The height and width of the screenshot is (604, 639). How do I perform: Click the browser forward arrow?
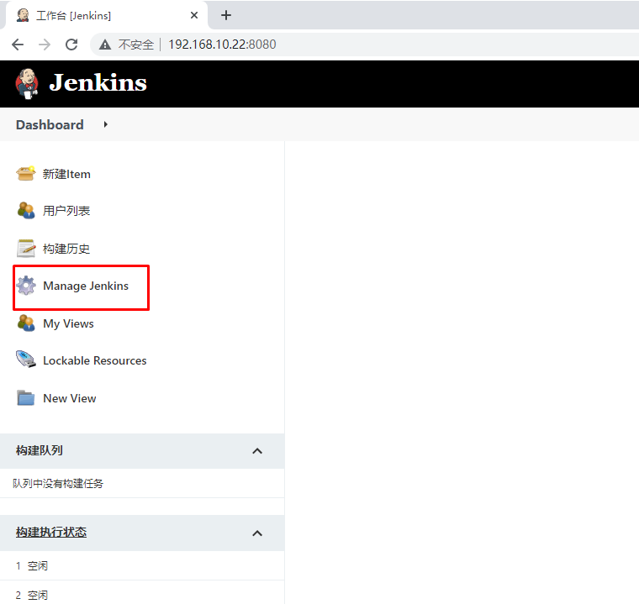[45, 45]
